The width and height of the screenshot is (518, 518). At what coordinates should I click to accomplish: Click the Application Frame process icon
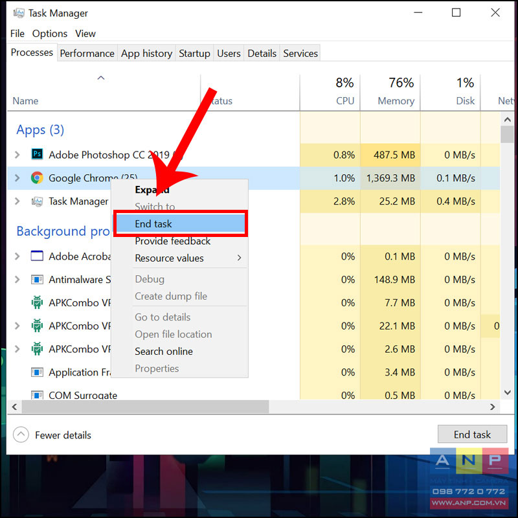click(37, 372)
